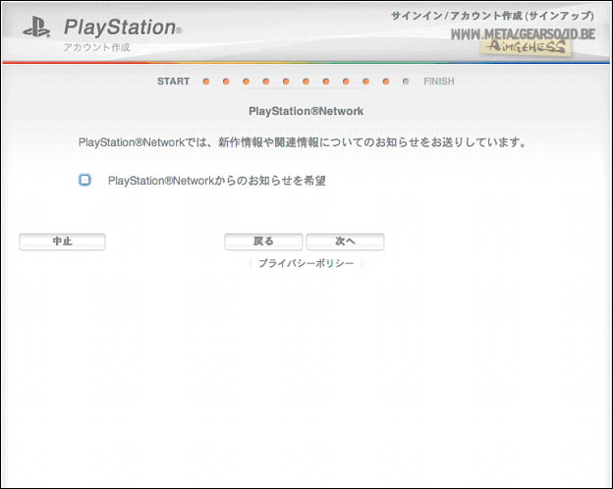Check the PlayStation®Networkからのお知らせを希望 checkbox
Viewport: 613px width, 489px height.
coord(84,180)
